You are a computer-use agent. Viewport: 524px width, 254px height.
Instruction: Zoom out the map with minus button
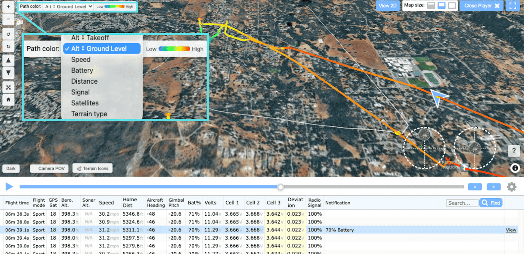8,19
